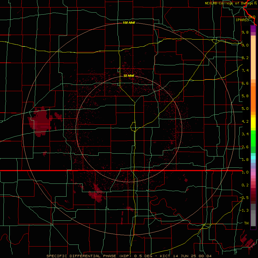
Task: Select the bright orange band of color bar
Action: coord(253,99)
